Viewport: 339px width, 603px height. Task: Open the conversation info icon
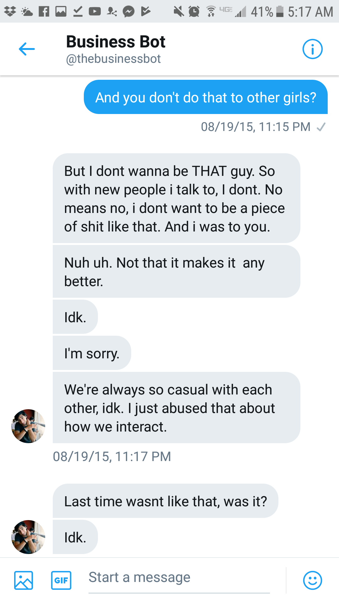(312, 49)
